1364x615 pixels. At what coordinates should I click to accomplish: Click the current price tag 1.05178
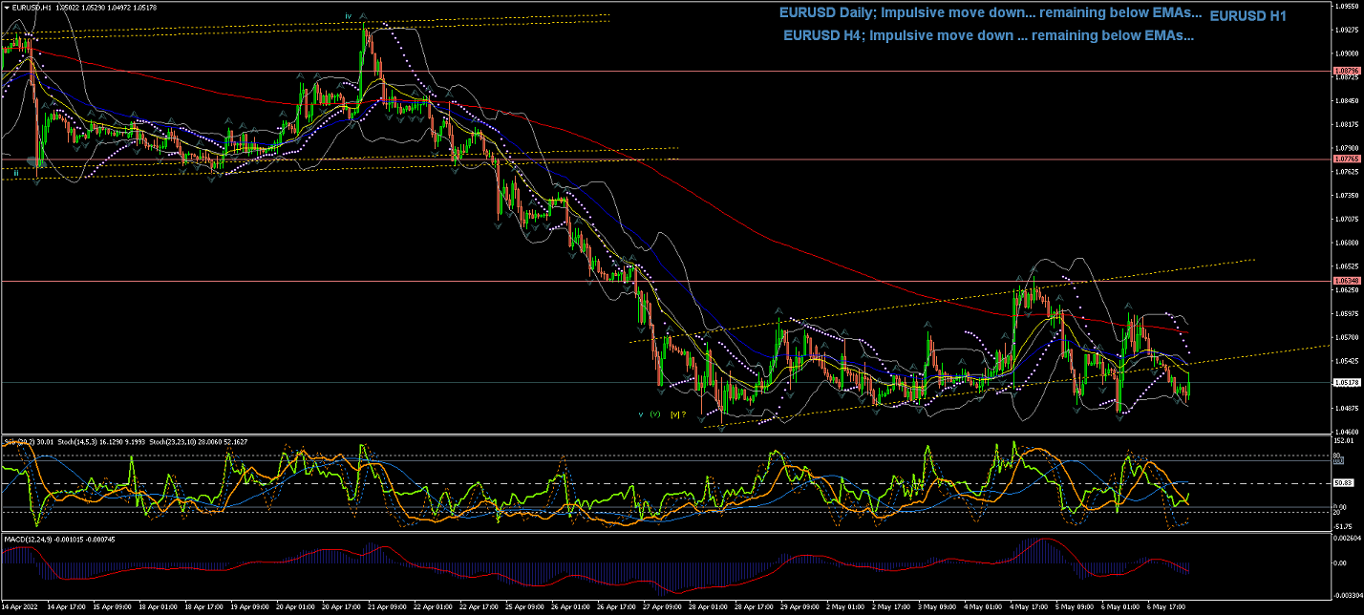click(1345, 383)
